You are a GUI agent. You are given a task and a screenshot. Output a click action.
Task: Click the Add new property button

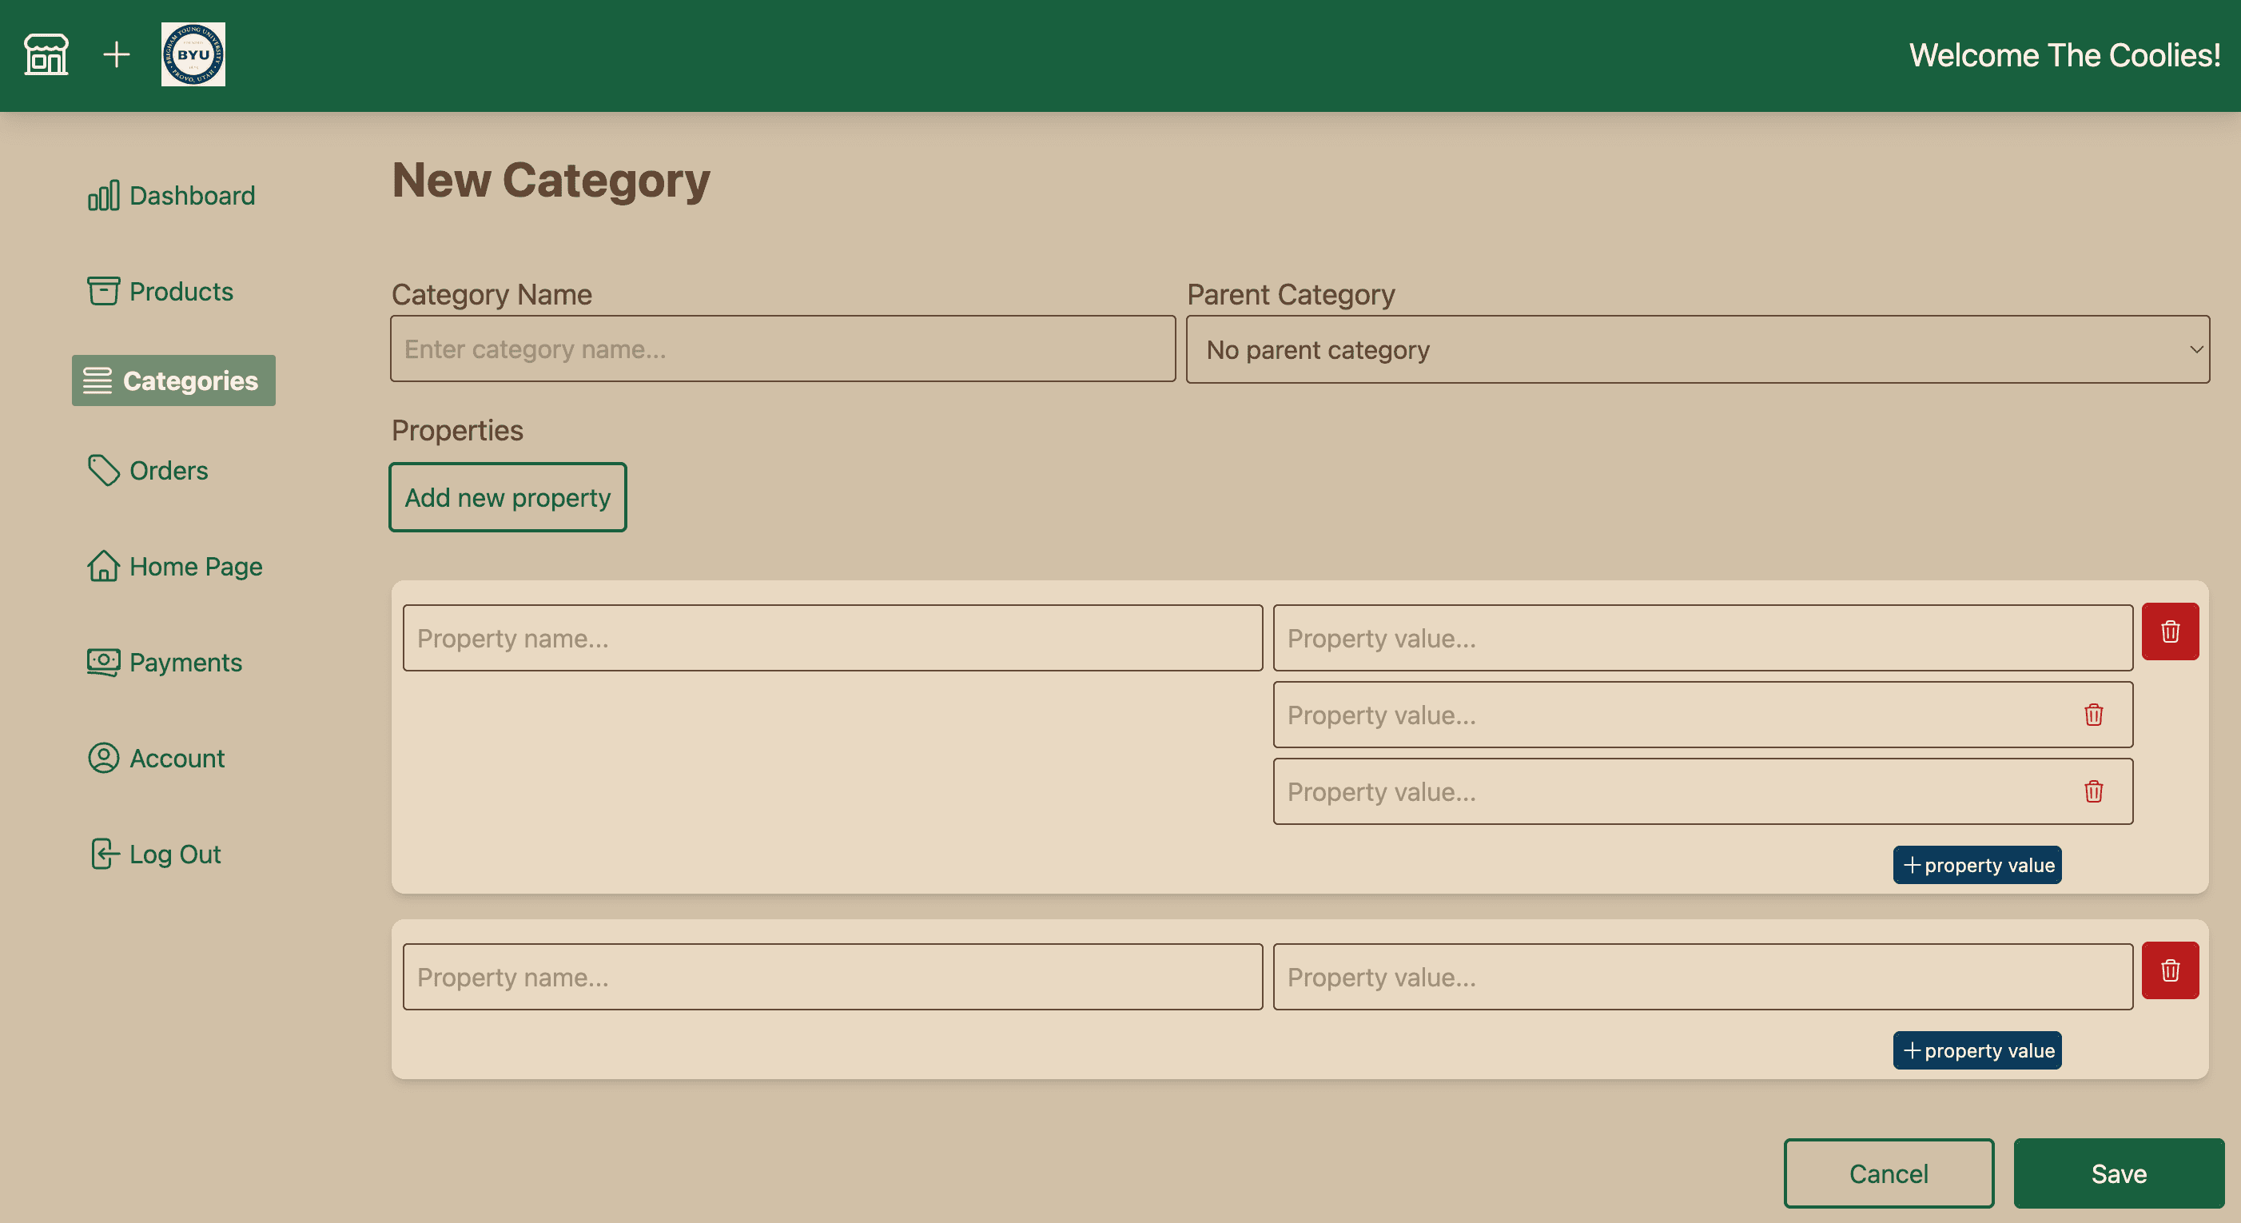point(508,496)
